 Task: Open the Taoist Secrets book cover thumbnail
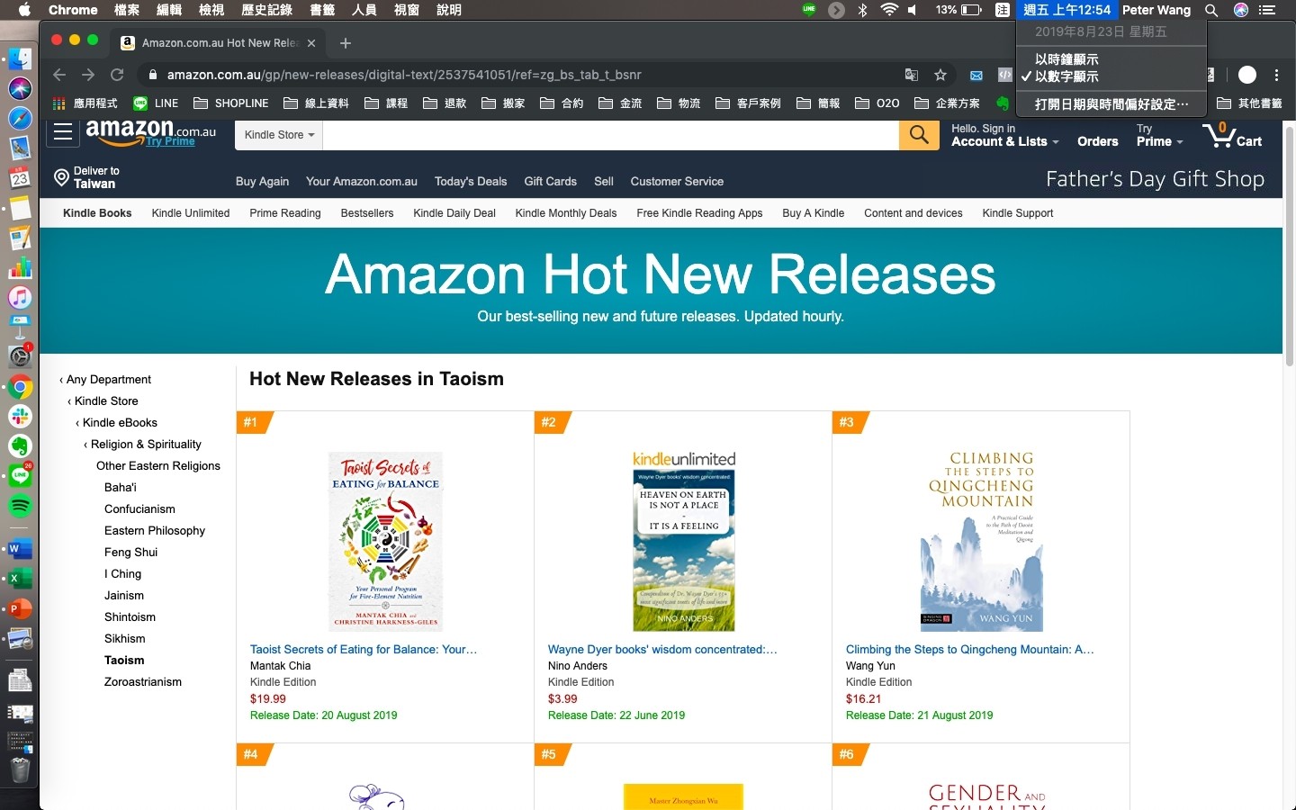click(385, 541)
